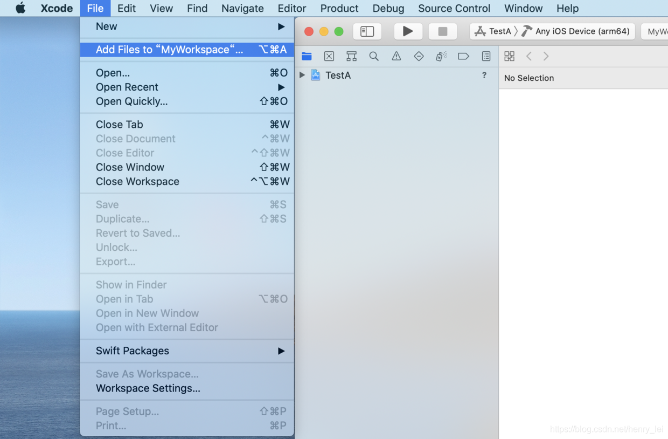This screenshot has height=439, width=668.
Task: Choose Close Tab
Action: click(187, 125)
